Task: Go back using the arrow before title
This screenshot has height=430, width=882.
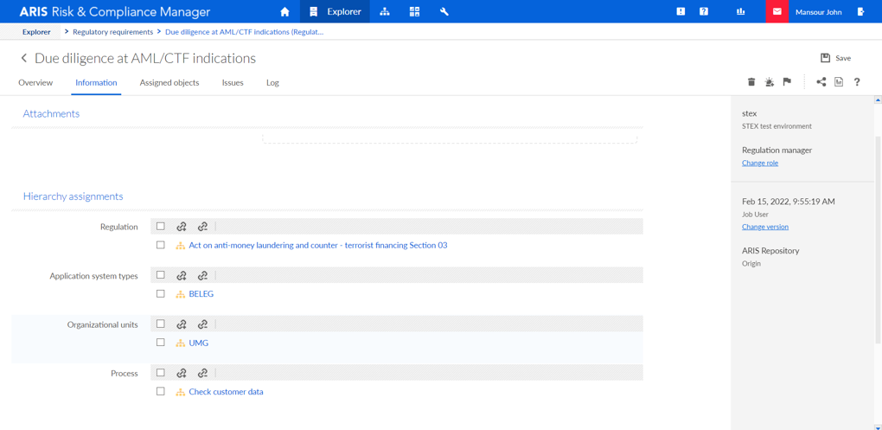Action: tap(23, 58)
